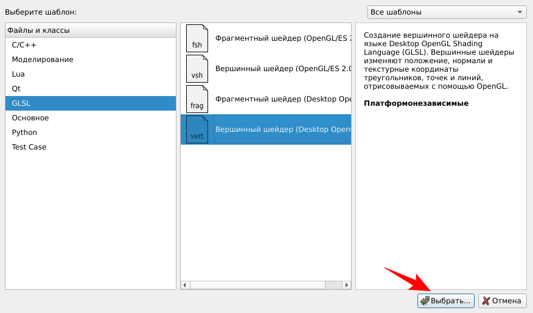Open the 'Все шаблоны' template filter dropdown
The height and width of the screenshot is (313, 533).
tap(447, 12)
